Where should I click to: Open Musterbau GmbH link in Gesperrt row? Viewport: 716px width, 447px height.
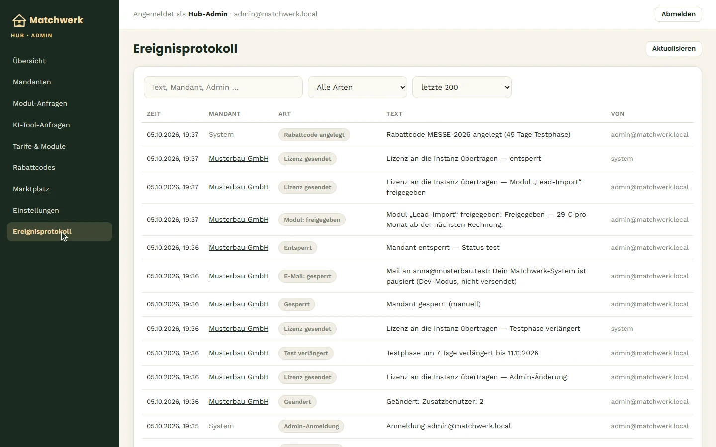point(239,304)
